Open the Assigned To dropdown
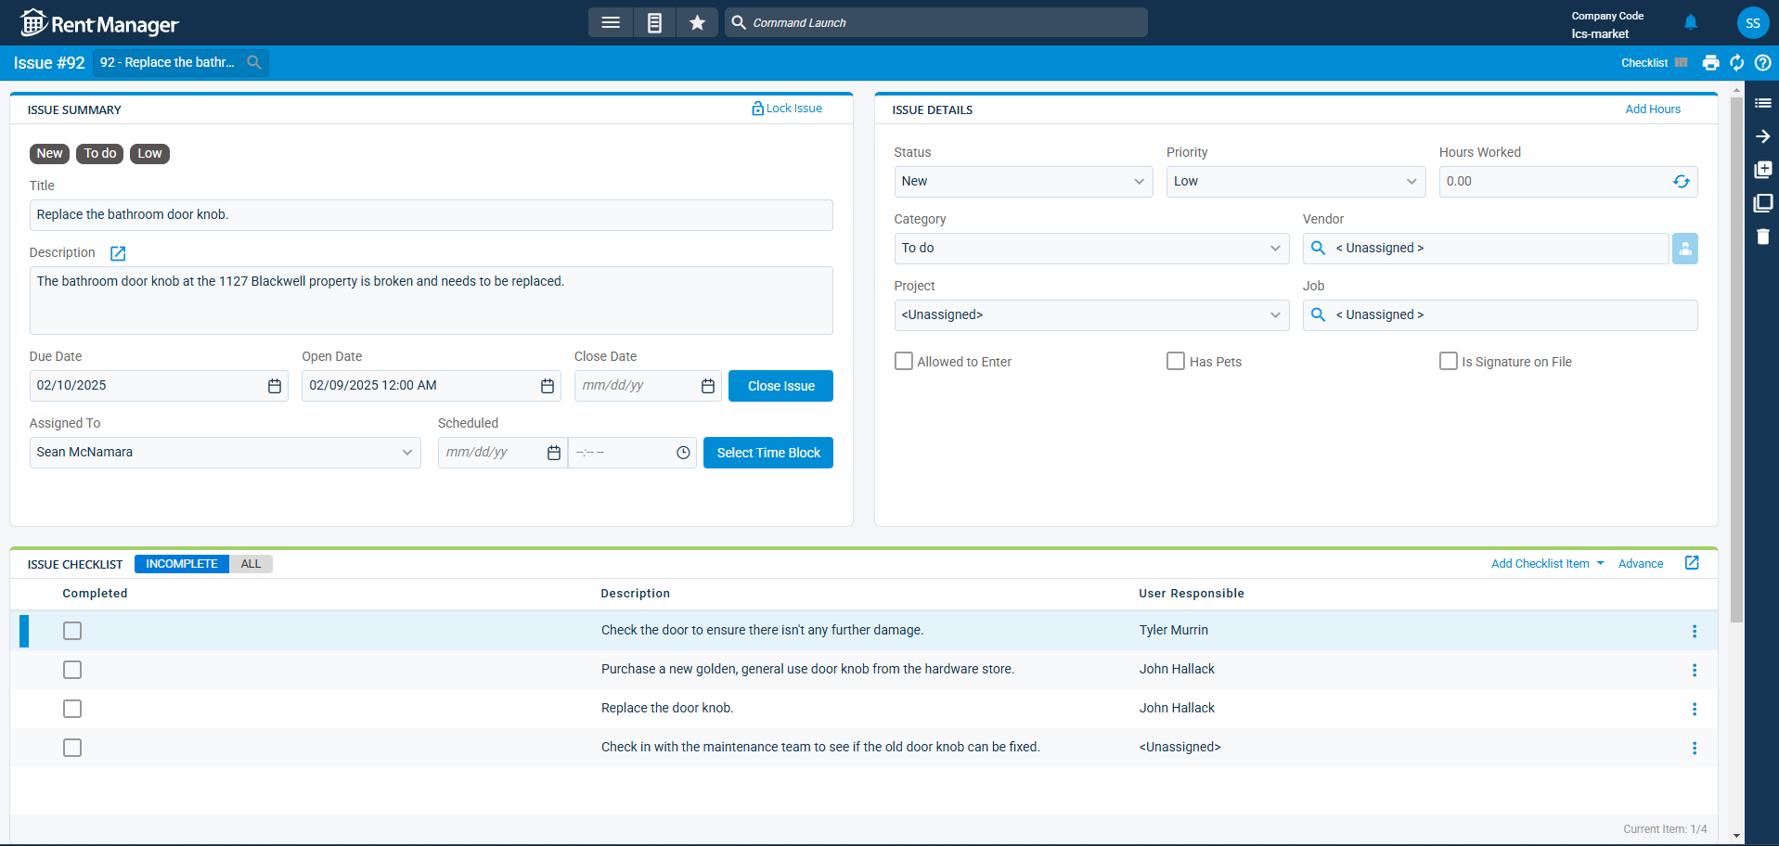Viewport: 1779px width, 846px height. 225,453
